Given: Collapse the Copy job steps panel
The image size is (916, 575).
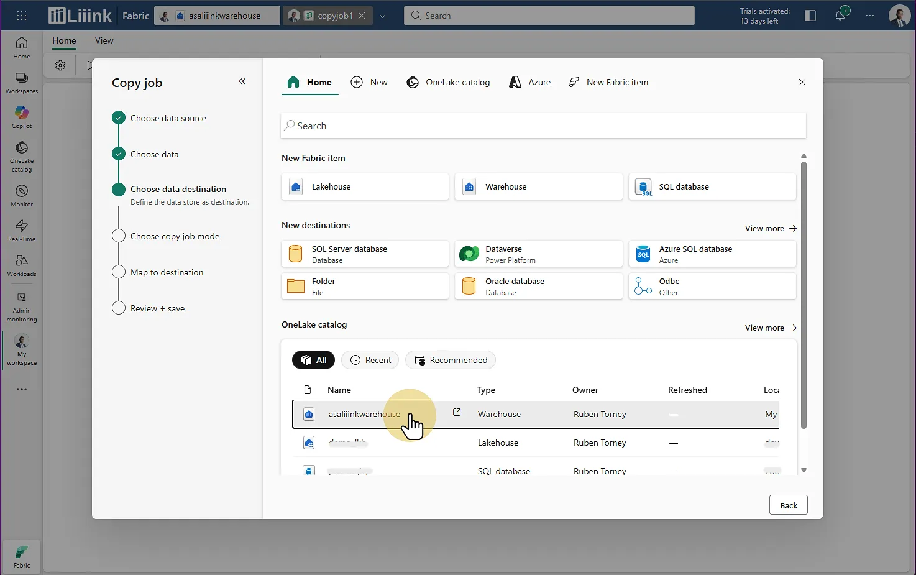Looking at the screenshot, I should click(x=242, y=81).
